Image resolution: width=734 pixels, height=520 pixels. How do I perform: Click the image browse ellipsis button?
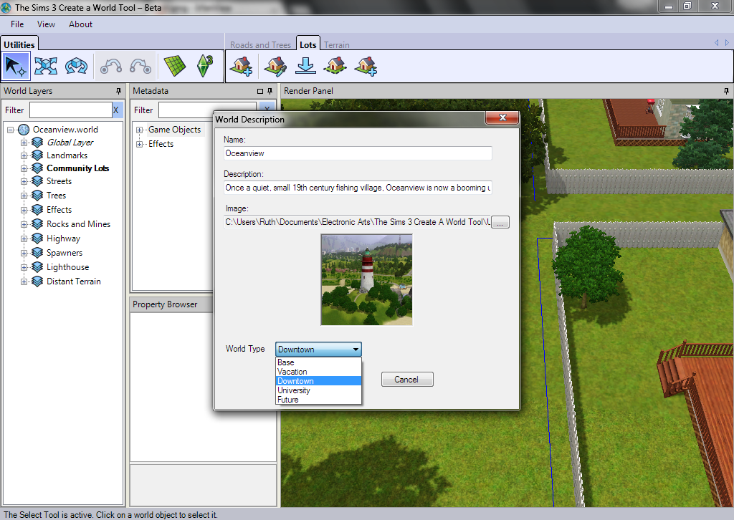[500, 223]
